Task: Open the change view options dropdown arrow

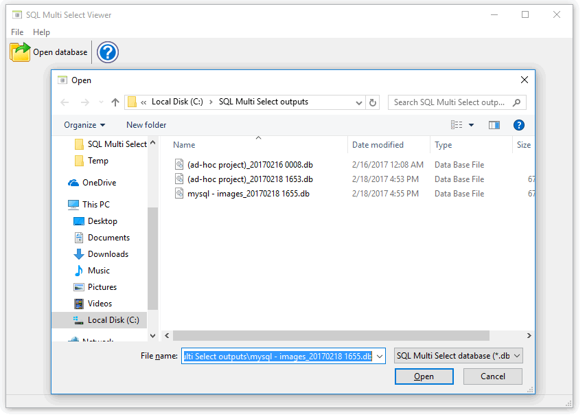Action: coord(471,125)
